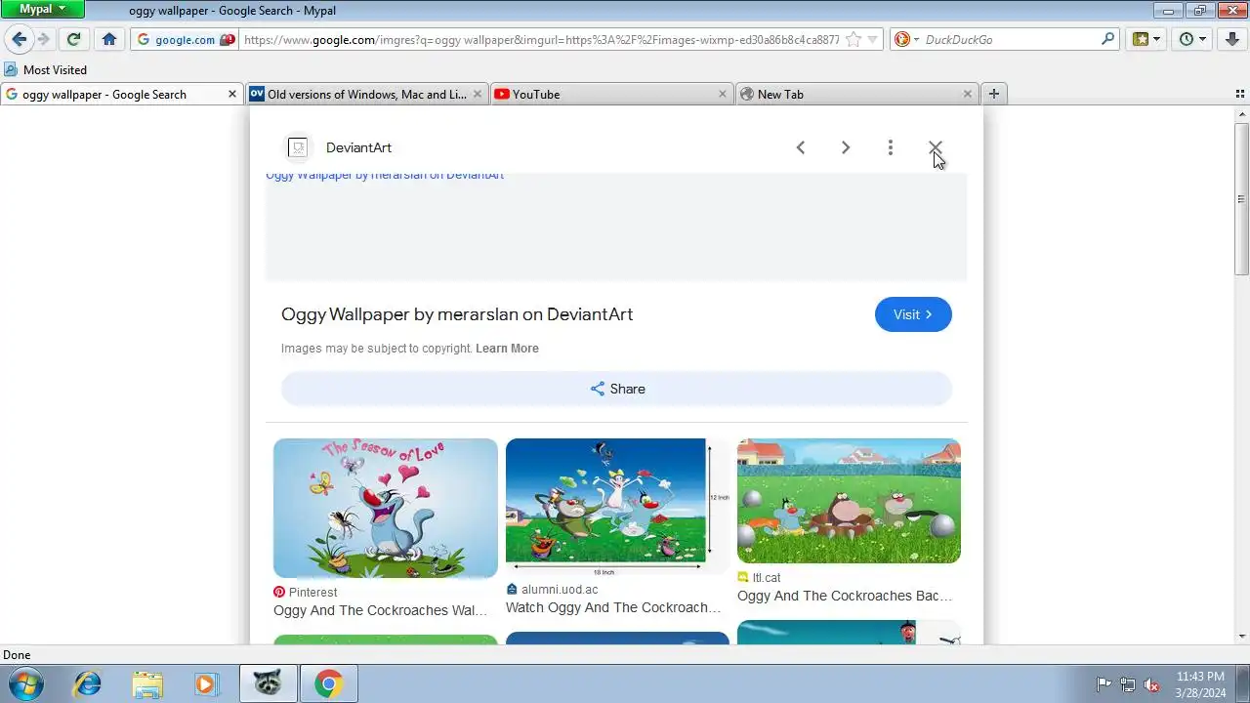Show previous image with left chevron

tap(801, 147)
